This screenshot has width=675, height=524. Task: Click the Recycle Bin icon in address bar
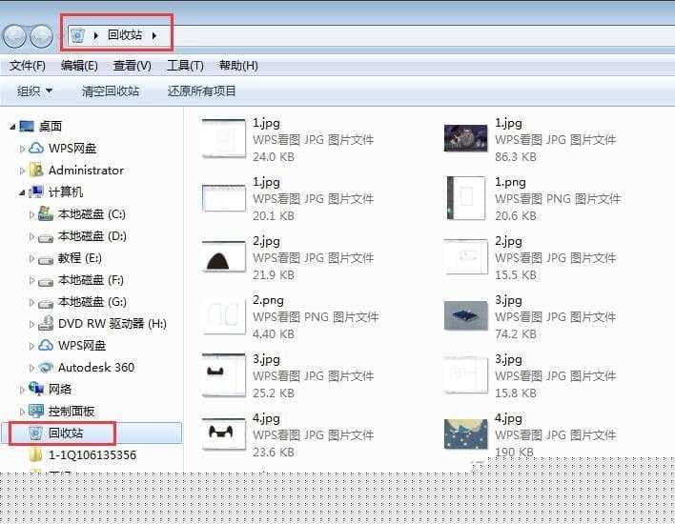pos(78,35)
